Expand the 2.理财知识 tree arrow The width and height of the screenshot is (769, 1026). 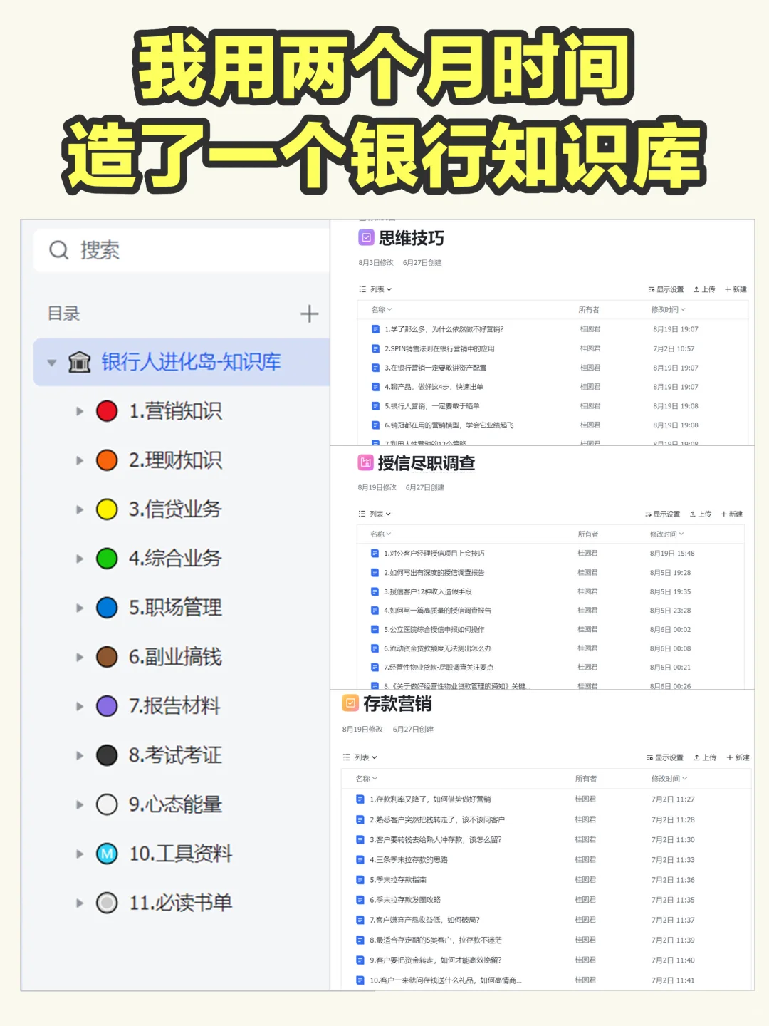80,460
